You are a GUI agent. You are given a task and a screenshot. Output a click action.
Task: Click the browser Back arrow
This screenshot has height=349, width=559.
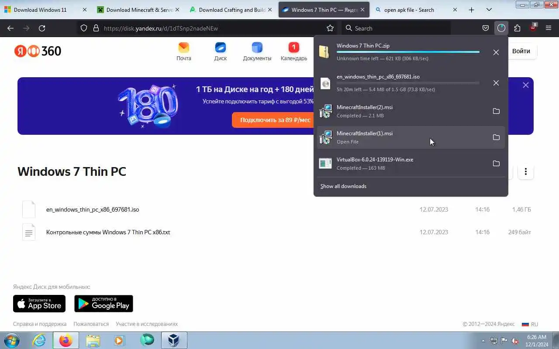10,28
